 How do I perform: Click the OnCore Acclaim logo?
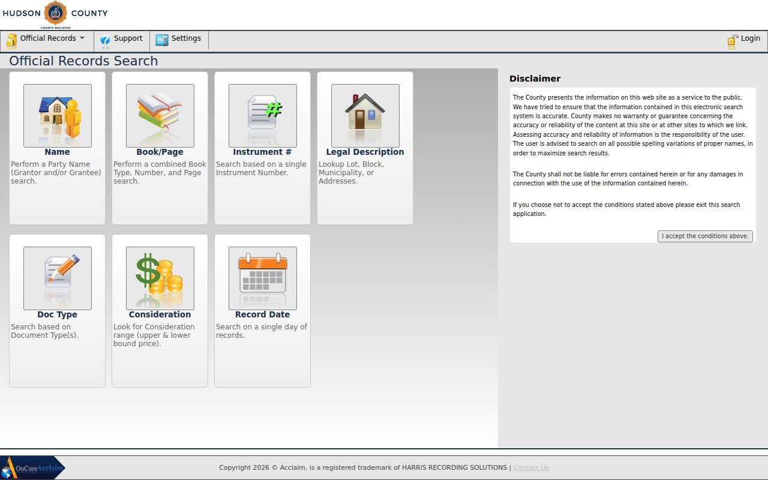point(33,467)
